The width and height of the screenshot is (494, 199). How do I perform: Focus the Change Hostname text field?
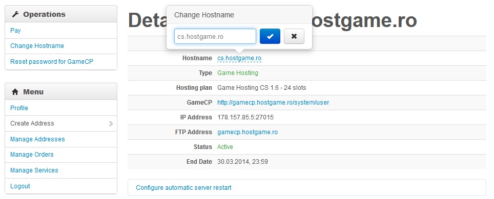coord(215,36)
